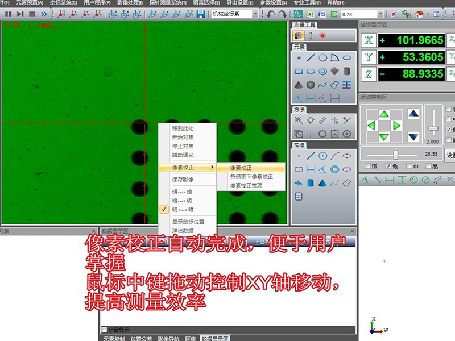Move stage down with the green down arrow
The image size is (455, 341).
384,137
